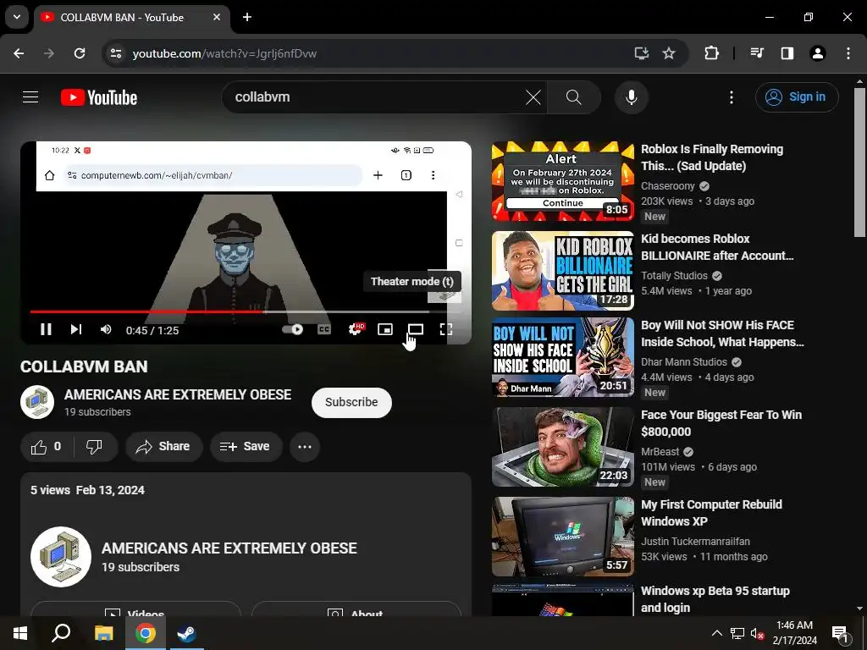The image size is (867, 650).
Task: Open Windows xp Beta 95 startup video
Action: (x=715, y=599)
